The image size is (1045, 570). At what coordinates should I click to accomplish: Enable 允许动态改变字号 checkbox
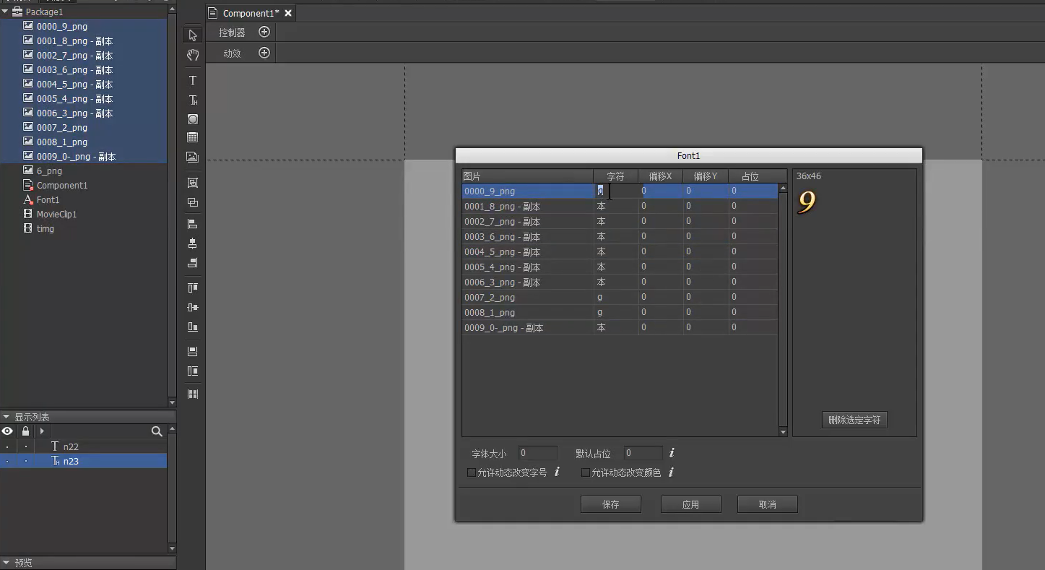[472, 472]
